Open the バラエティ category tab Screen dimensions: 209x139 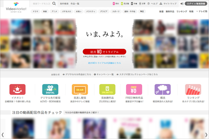click(91, 11)
